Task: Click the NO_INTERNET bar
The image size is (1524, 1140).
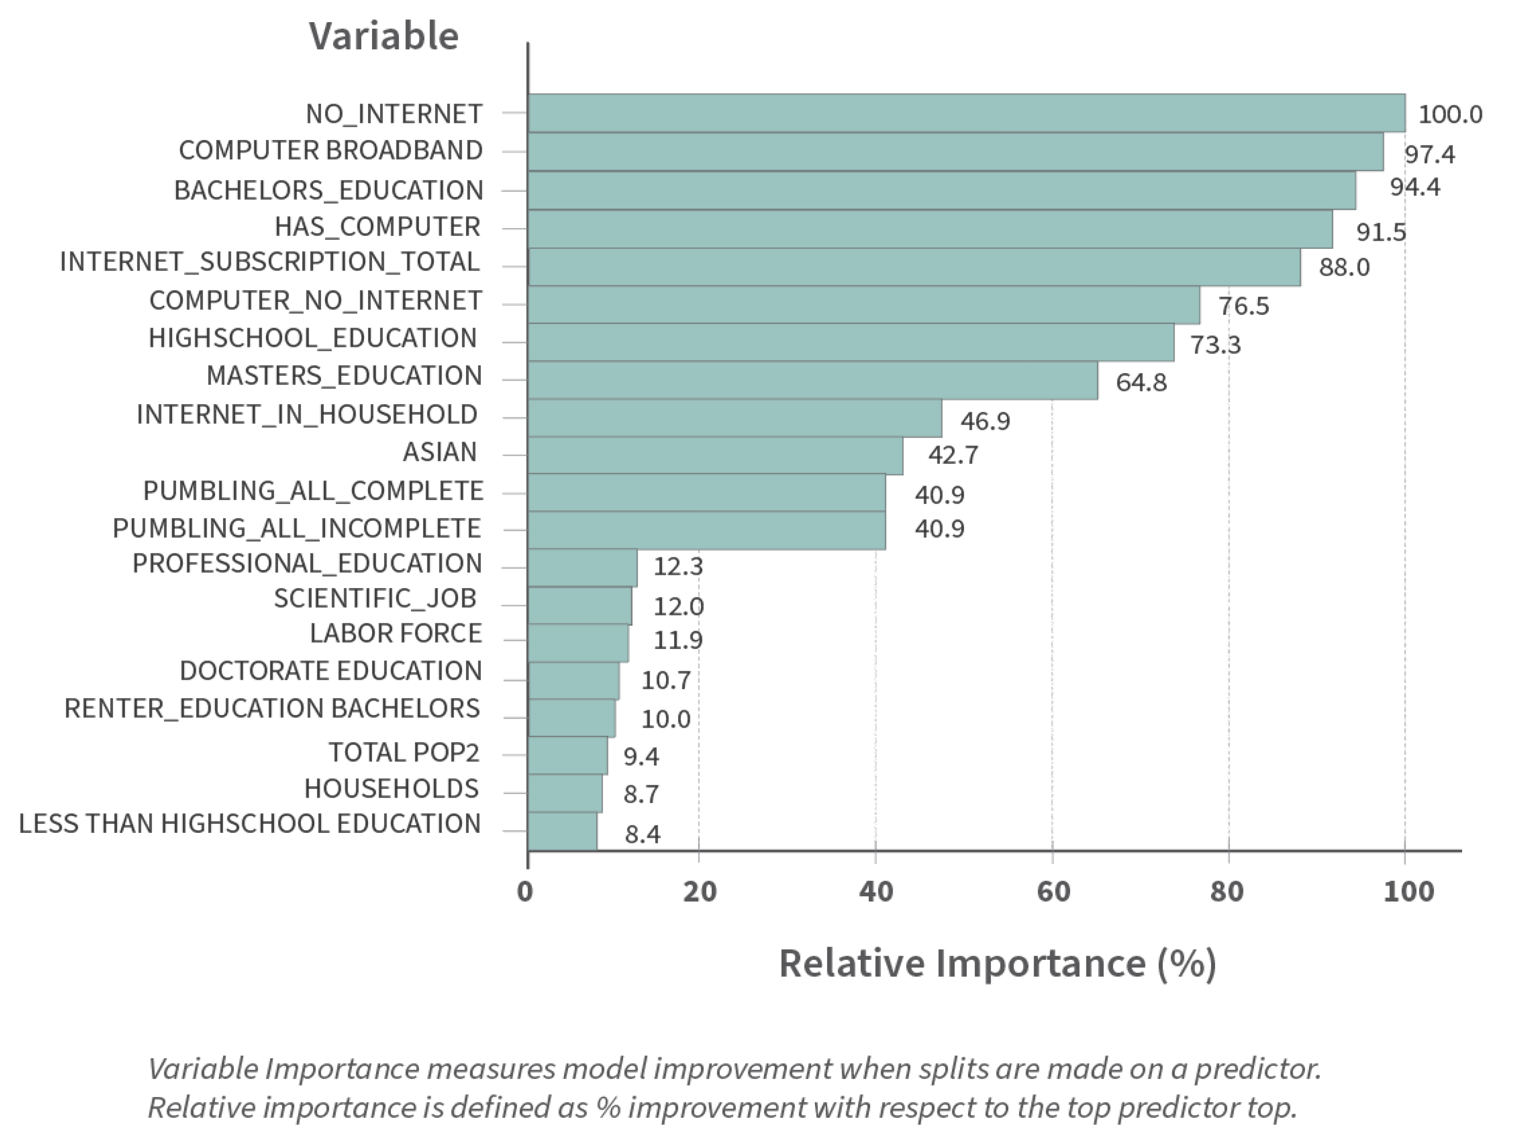Action: [x=966, y=113]
